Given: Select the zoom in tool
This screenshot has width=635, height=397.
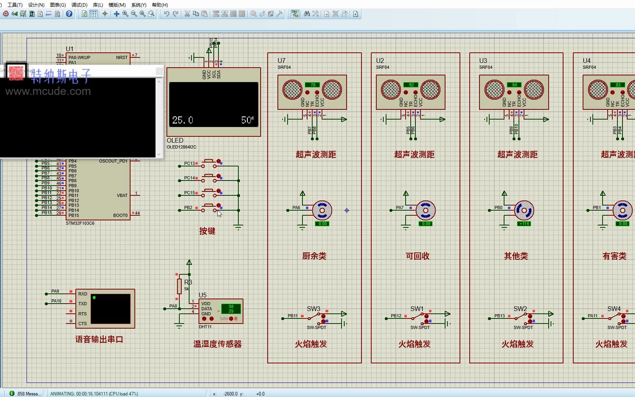Looking at the screenshot, I should 125,14.
